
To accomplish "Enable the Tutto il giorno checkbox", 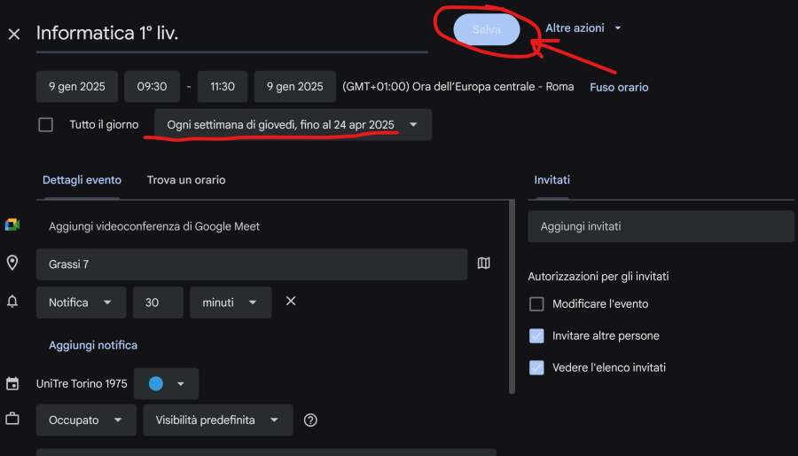I will (x=45, y=125).
